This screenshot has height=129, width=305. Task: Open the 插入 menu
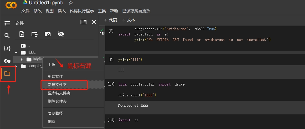coord(62,11)
